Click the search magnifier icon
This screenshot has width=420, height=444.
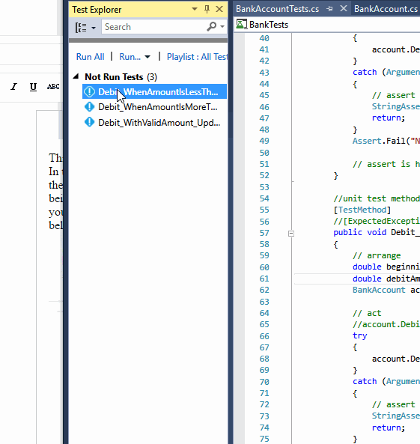coord(211,27)
